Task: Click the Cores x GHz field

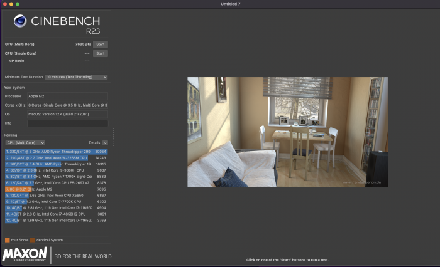Action: pos(67,105)
